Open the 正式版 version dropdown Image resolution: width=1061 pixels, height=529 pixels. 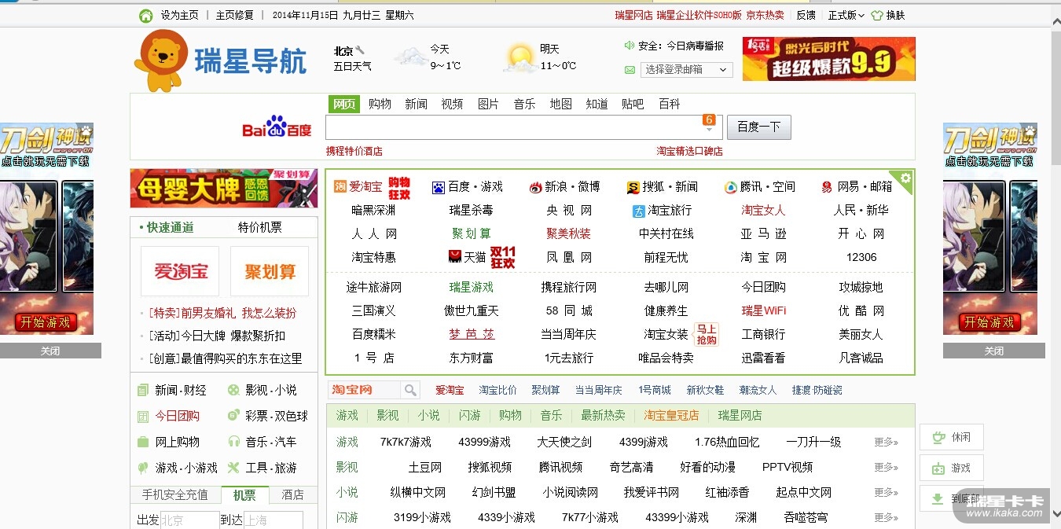coord(846,15)
